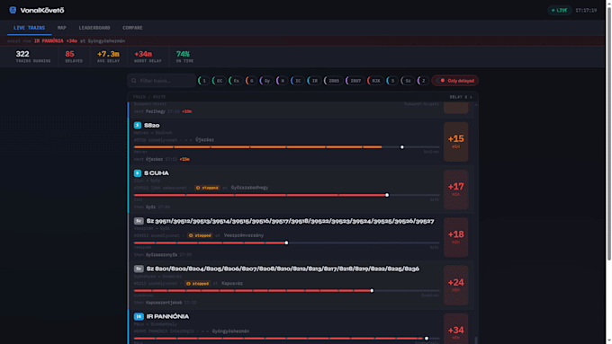Click the +18 min delay badge
This screenshot has height=344, width=612.
coord(456,237)
